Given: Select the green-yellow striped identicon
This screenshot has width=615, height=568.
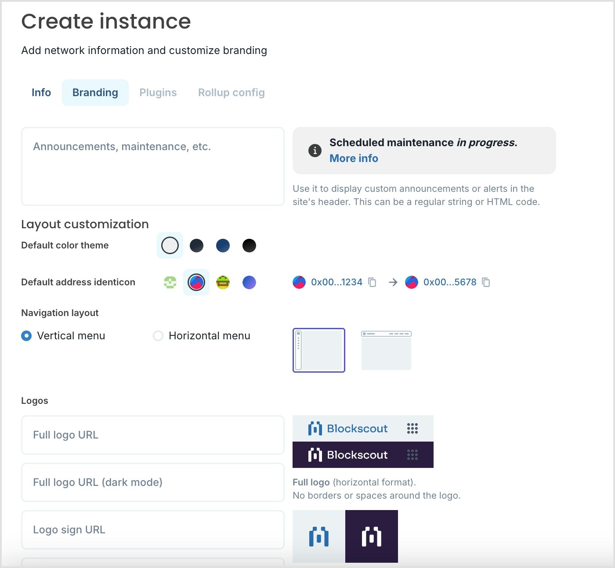Looking at the screenshot, I should (223, 282).
